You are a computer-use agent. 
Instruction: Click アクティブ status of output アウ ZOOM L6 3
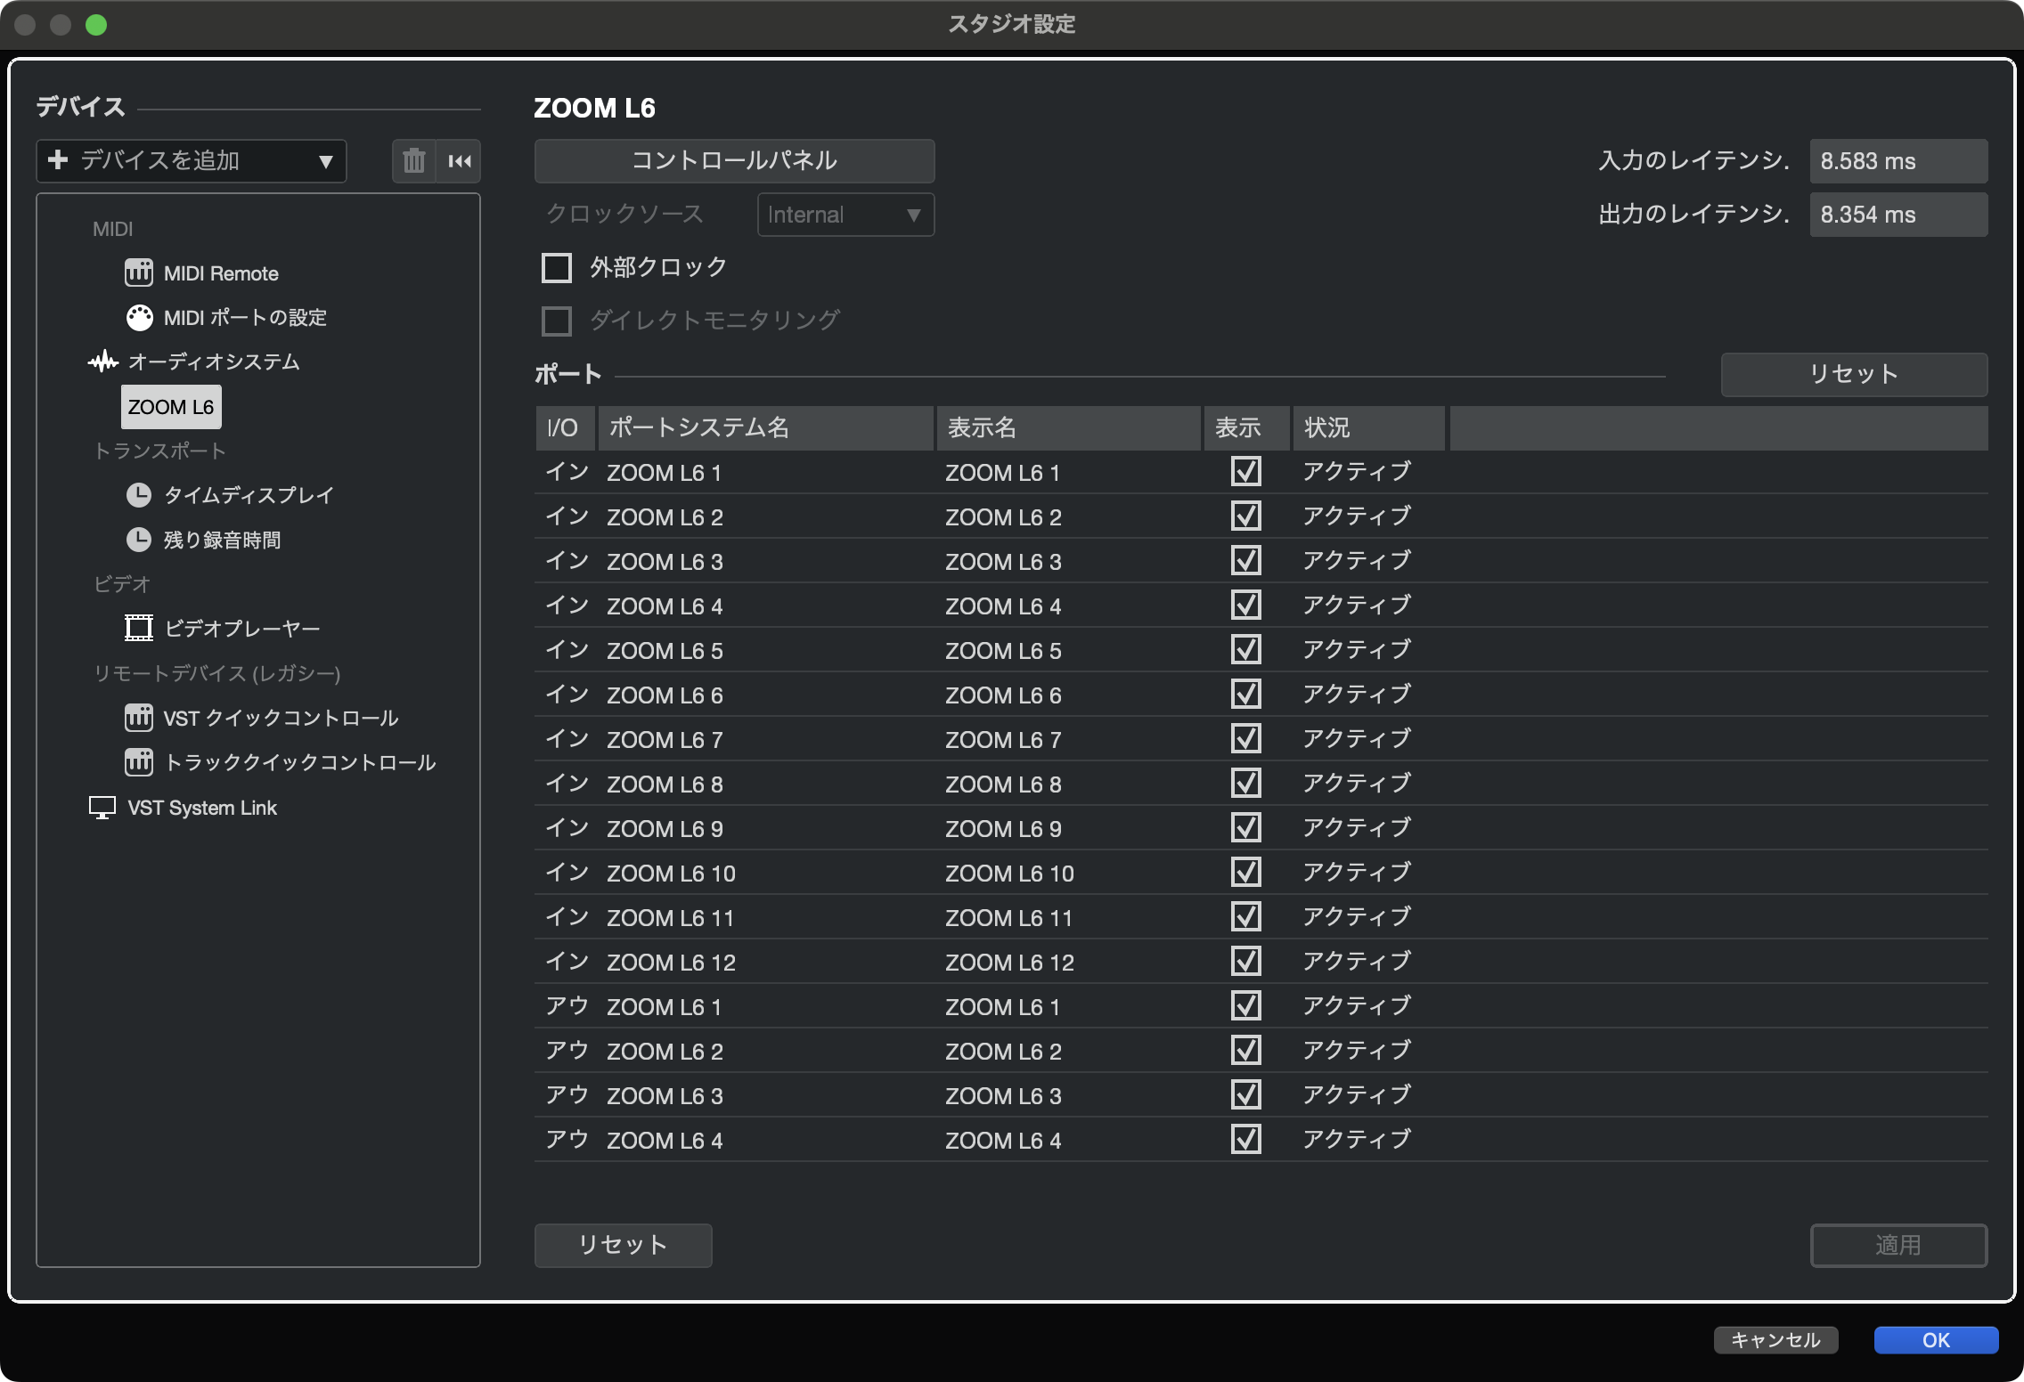pyautogui.click(x=1357, y=1094)
